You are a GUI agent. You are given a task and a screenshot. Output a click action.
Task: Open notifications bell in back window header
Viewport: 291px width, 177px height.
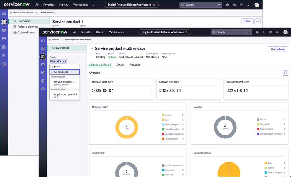tap(248, 5)
